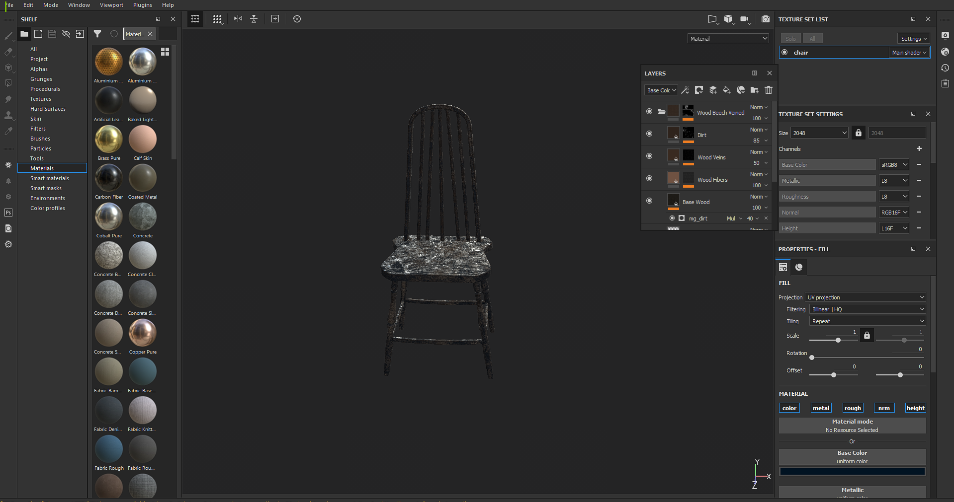Hide the Wood Veins layer
The image size is (954, 502).
click(x=649, y=156)
